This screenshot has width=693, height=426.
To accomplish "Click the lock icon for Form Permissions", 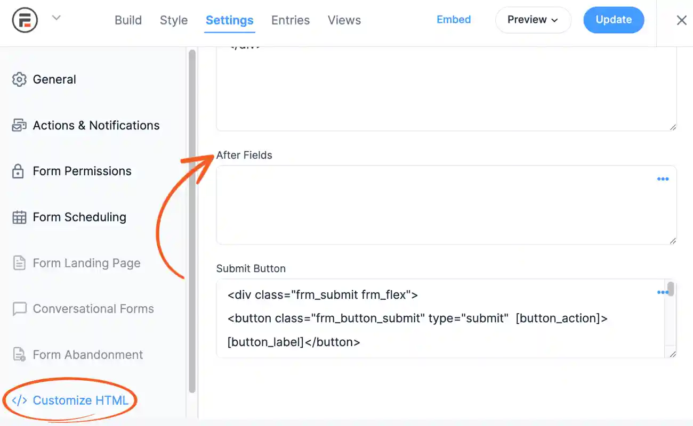I will tap(19, 171).
